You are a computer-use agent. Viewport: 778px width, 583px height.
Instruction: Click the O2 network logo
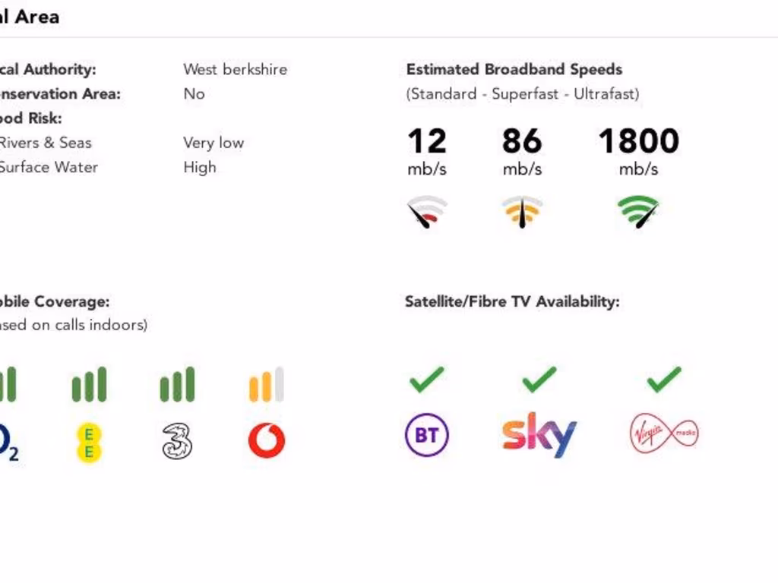(x=8, y=443)
